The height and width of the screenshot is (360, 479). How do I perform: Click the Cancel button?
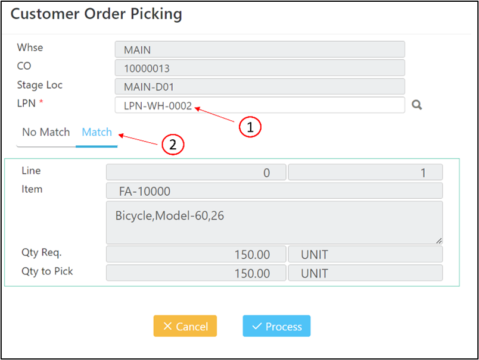pyautogui.click(x=185, y=326)
